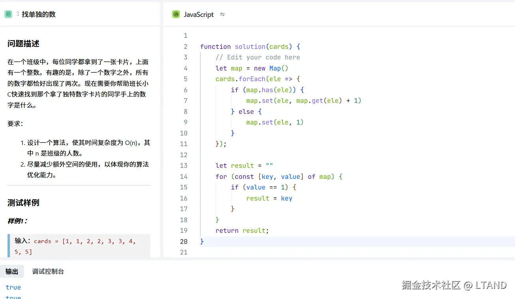Switch to the 输出 tab
The image size is (515, 299).
(x=12, y=271)
